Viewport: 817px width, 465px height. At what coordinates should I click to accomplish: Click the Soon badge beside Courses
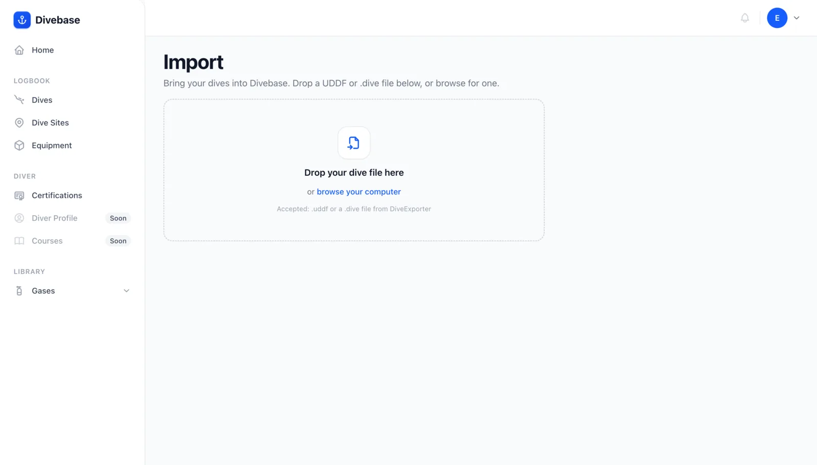(x=118, y=241)
